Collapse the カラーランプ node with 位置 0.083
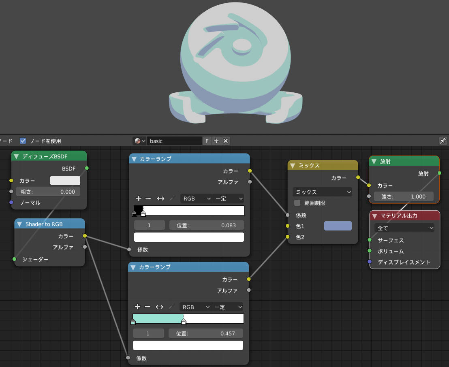This screenshot has width=449, height=367. 134,159
